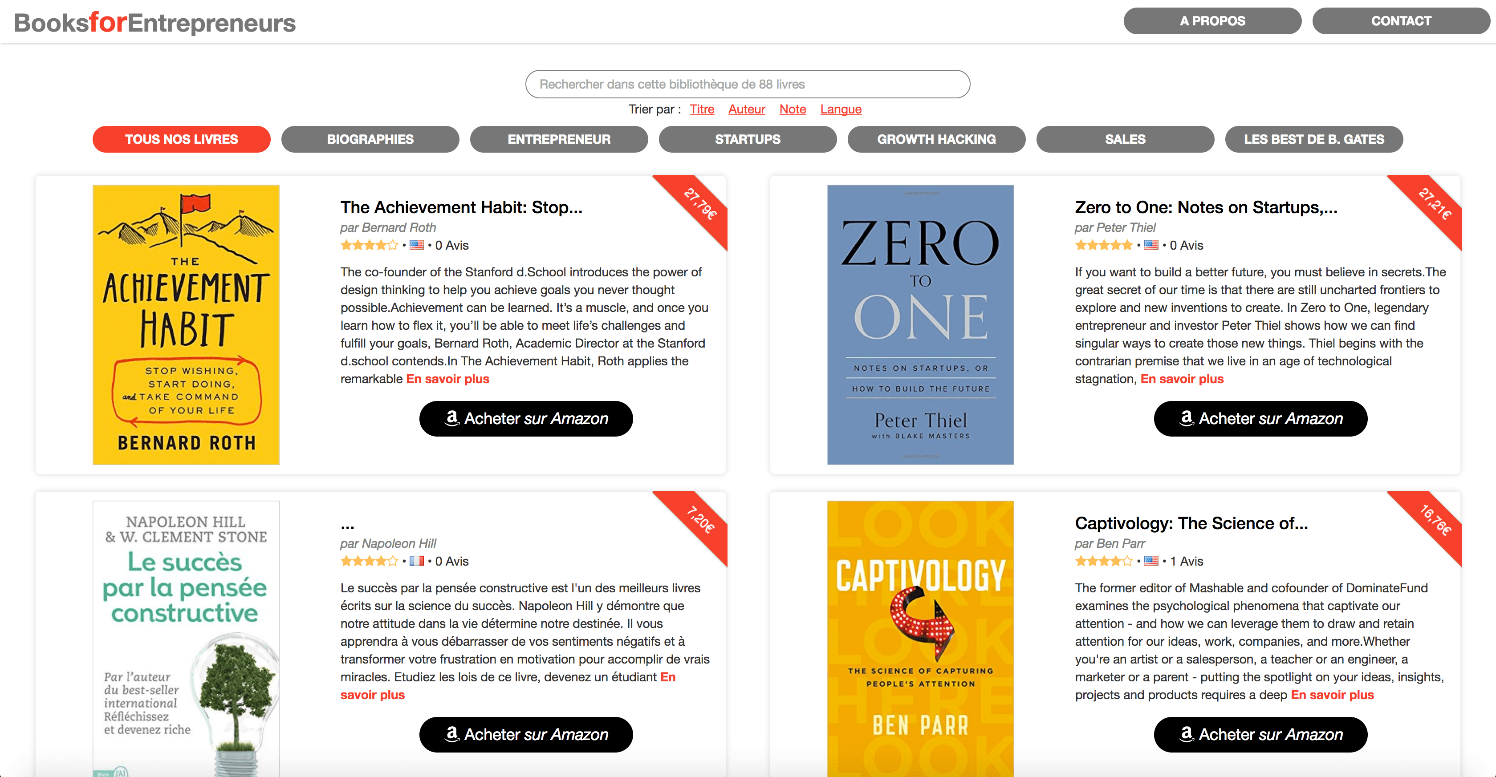1496x777 pixels.
Task: Show the Les Best de B. Gates category
Action: [x=1313, y=139]
